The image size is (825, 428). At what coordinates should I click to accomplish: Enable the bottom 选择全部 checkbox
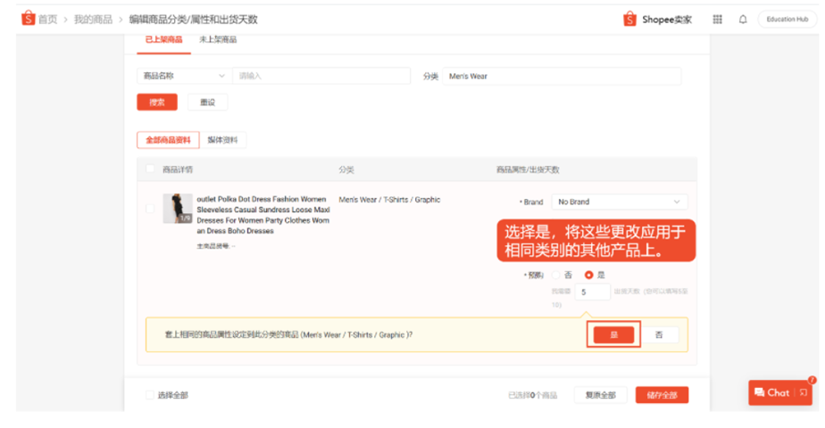coord(150,395)
